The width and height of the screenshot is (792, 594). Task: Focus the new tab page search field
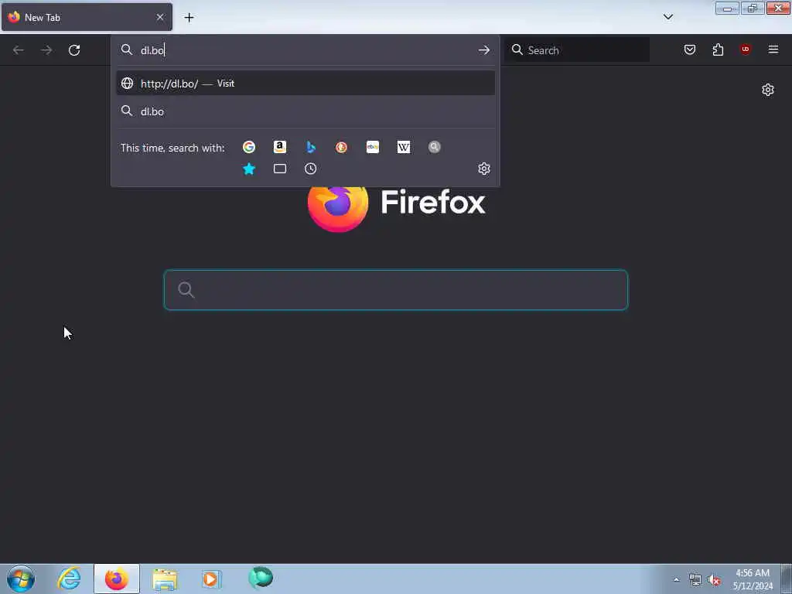pyautogui.click(x=395, y=290)
